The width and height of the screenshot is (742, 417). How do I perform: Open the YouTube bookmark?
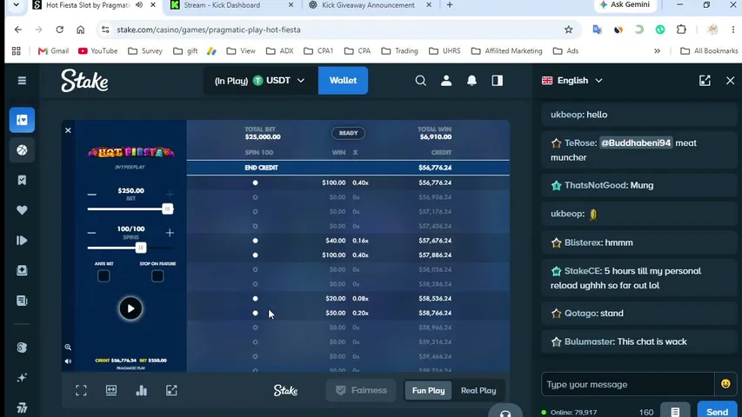[x=98, y=50]
